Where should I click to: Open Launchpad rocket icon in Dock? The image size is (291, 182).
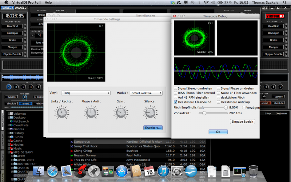click(x=94, y=171)
